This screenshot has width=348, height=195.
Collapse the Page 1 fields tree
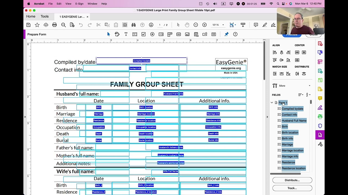(272, 103)
